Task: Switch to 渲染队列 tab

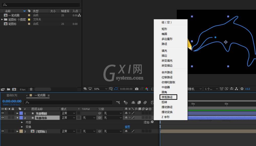Action: coord(12,95)
